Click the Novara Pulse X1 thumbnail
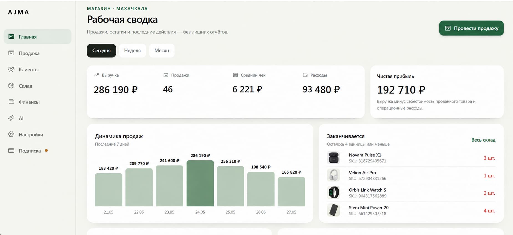The height and width of the screenshot is (235, 513). click(x=334, y=158)
